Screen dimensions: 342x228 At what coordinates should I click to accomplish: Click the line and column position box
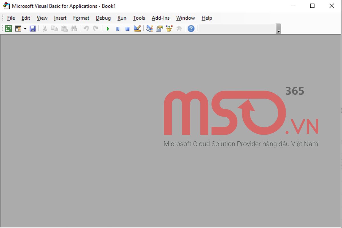237,28
